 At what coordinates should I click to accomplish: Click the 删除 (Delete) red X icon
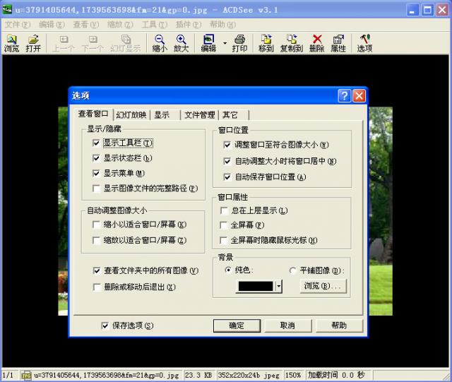pos(316,43)
